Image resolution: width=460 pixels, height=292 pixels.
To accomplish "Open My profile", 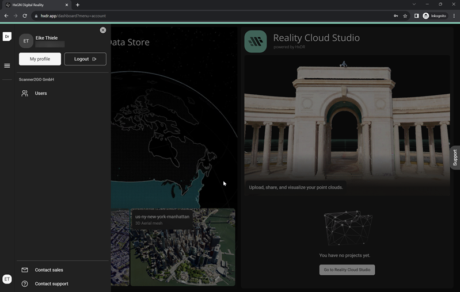I will (40, 59).
